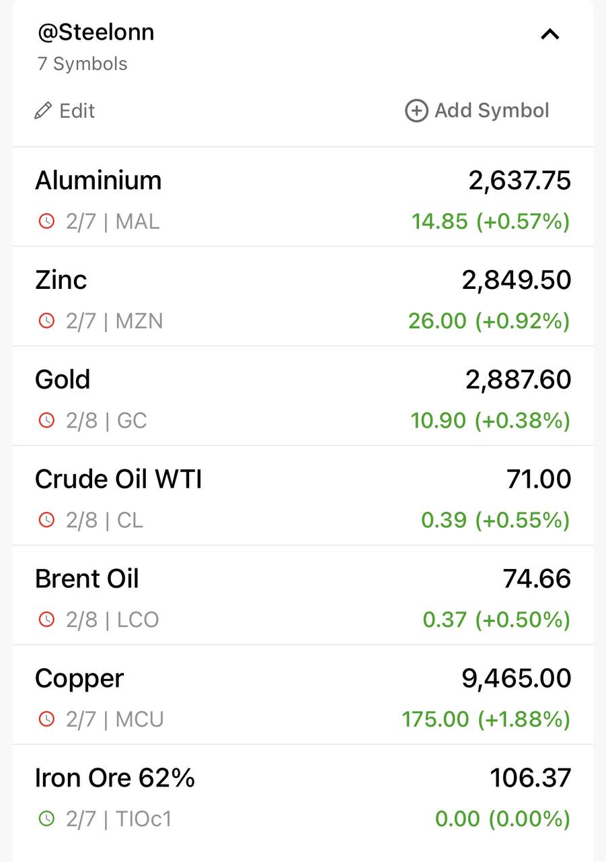
Task: Click the red clock icon for Copper
Action: [46, 719]
